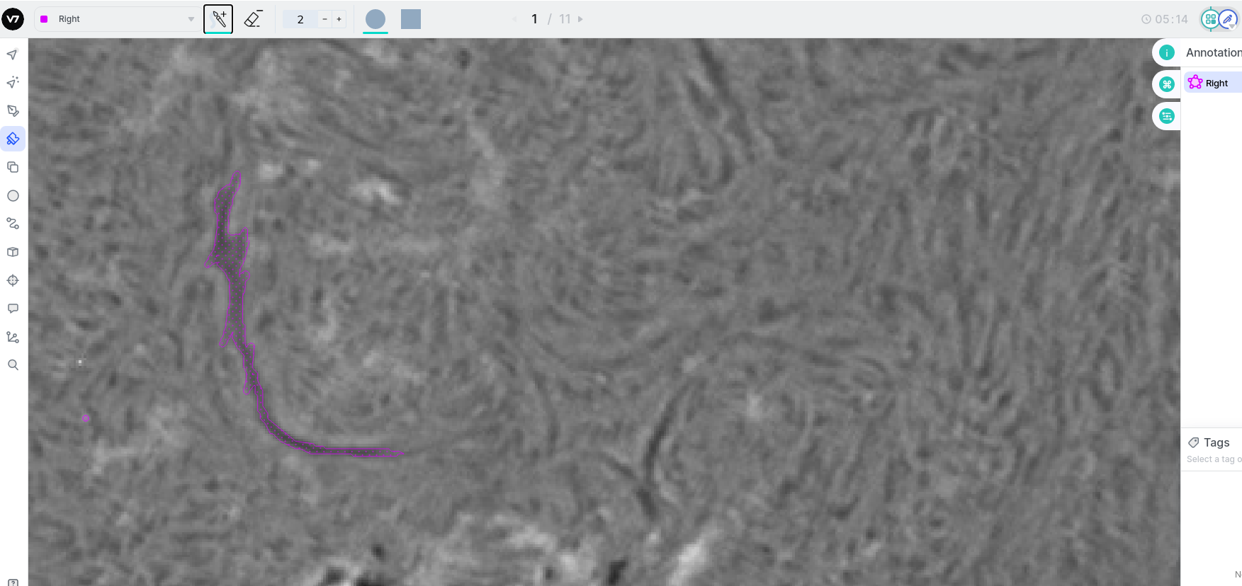
Task: Click the Annotations panel header
Action: pos(1212,52)
